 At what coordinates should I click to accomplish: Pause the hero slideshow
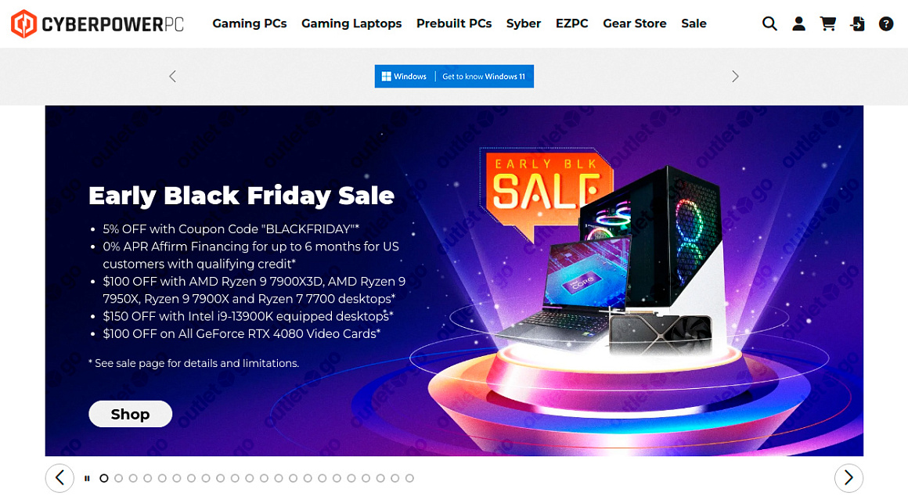pos(87,478)
